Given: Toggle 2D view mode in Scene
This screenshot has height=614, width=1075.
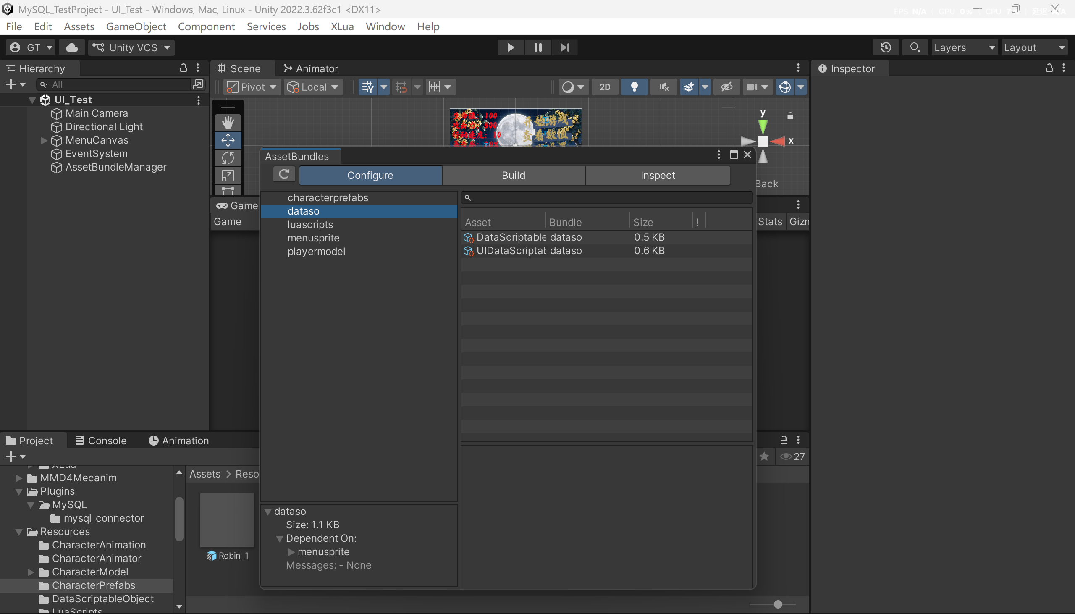Looking at the screenshot, I should tap(605, 87).
